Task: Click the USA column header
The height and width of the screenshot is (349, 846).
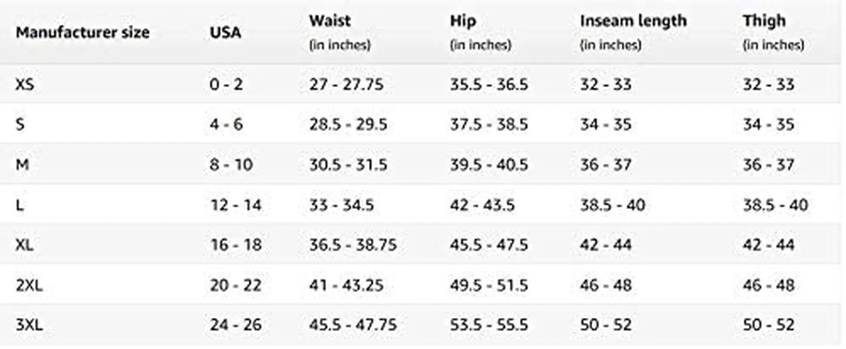Action: pos(225,32)
